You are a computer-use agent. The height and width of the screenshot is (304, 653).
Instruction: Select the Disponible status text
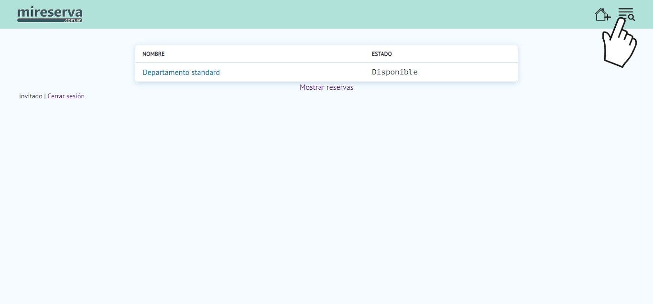[x=395, y=72]
